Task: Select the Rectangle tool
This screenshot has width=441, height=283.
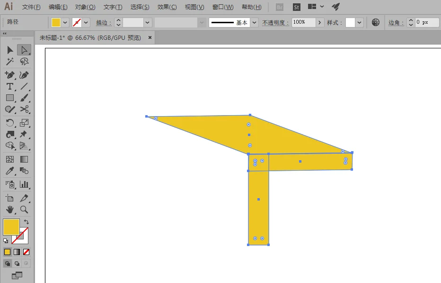Action: (x=10, y=98)
